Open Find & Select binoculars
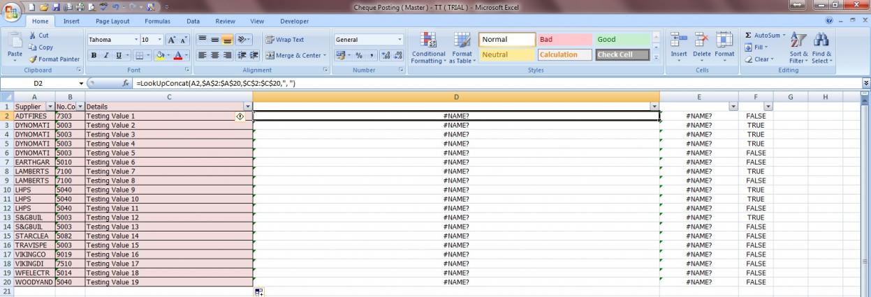The width and height of the screenshot is (871, 297). click(x=821, y=44)
